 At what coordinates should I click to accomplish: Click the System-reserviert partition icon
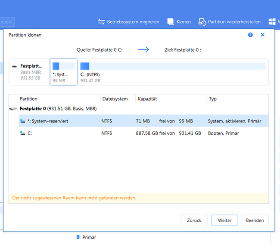tap(22, 121)
